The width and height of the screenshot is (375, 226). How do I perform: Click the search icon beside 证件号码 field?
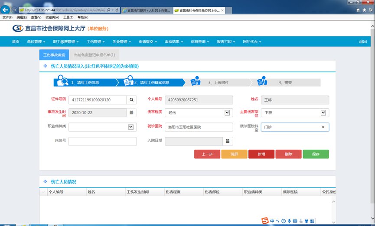(131, 100)
